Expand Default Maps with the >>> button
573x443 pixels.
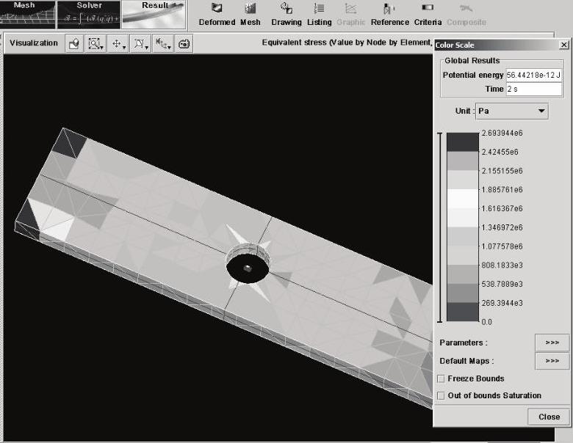(x=552, y=361)
